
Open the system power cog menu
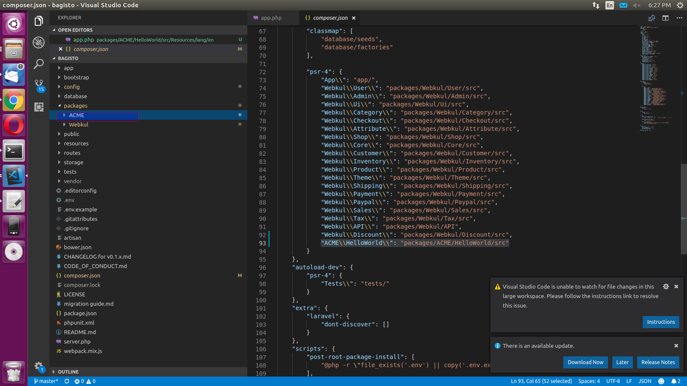pyautogui.click(x=680, y=5)
